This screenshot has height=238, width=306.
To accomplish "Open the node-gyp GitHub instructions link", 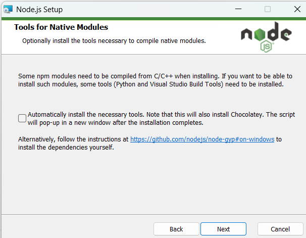I will pyautogui.click(x=202, y=139).
